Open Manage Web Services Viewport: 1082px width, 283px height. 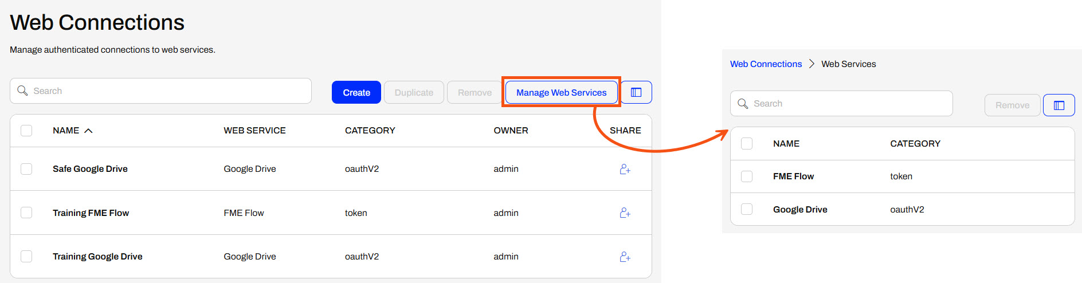[x=561, y=92]
